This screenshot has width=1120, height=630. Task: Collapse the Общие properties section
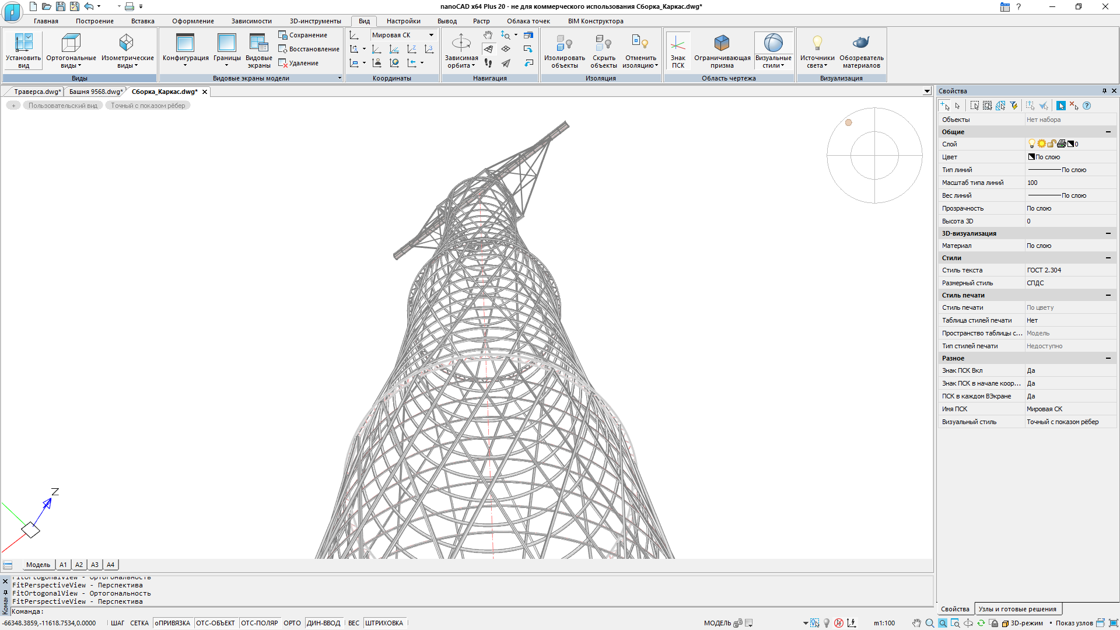1108,132
